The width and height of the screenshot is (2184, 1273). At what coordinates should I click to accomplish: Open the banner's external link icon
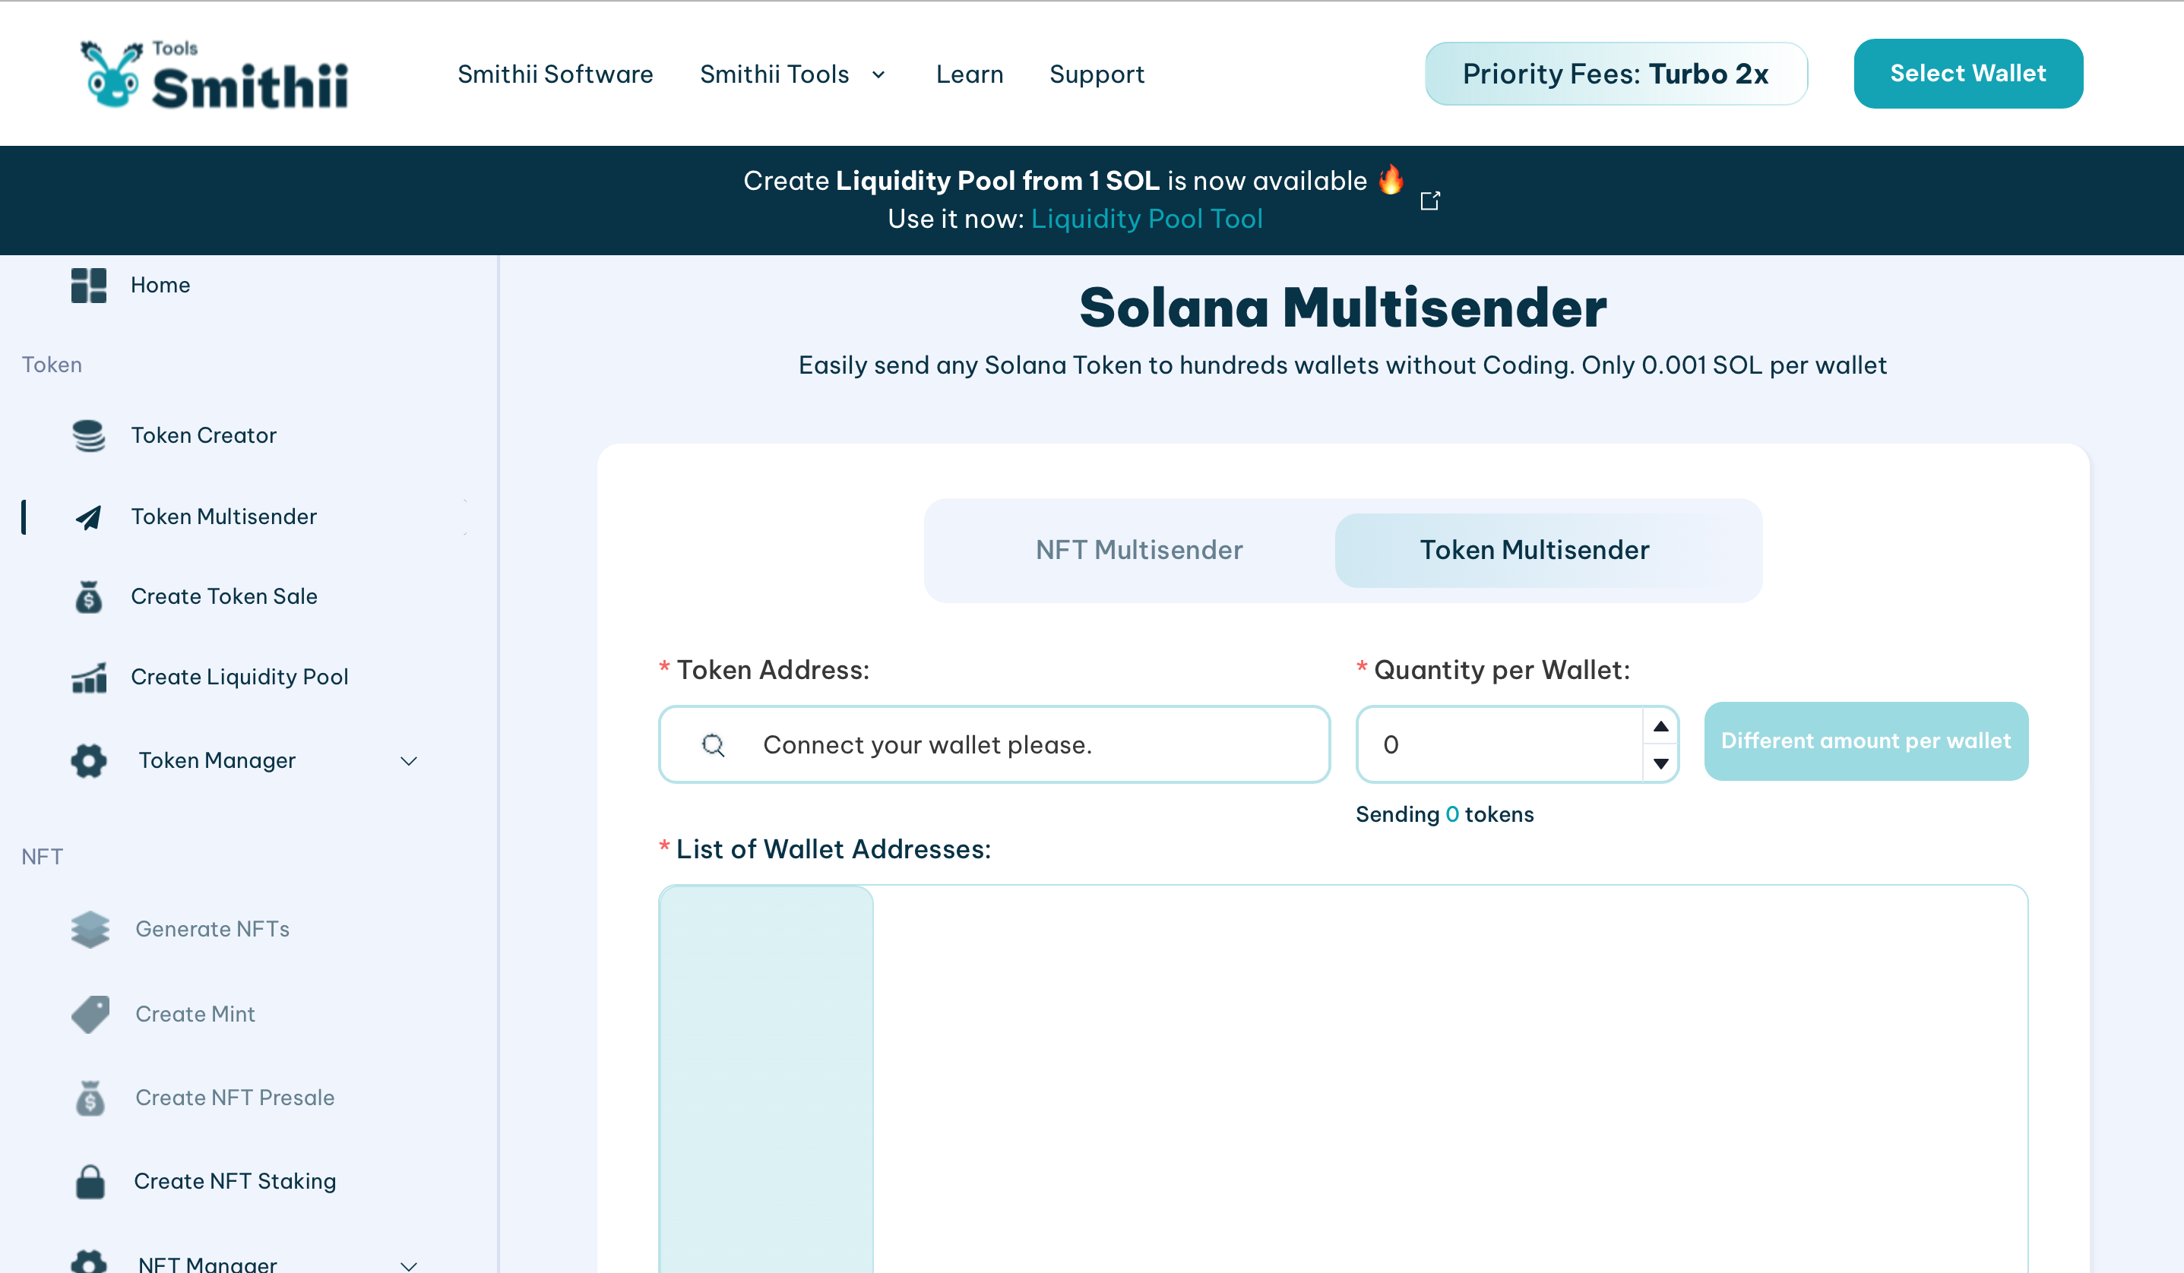point(1430,201)
